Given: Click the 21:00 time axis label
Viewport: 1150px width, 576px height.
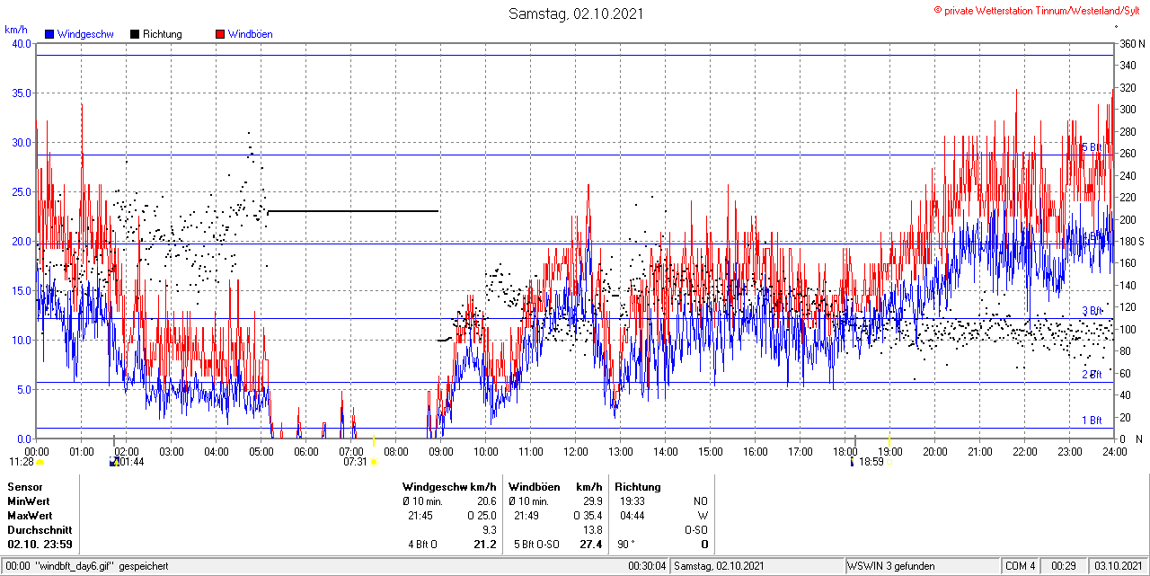Looking at the screenshot, I should 980,451.
